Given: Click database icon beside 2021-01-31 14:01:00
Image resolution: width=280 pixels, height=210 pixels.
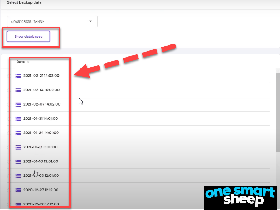Looking at the screenshot, I should (18, 119).
